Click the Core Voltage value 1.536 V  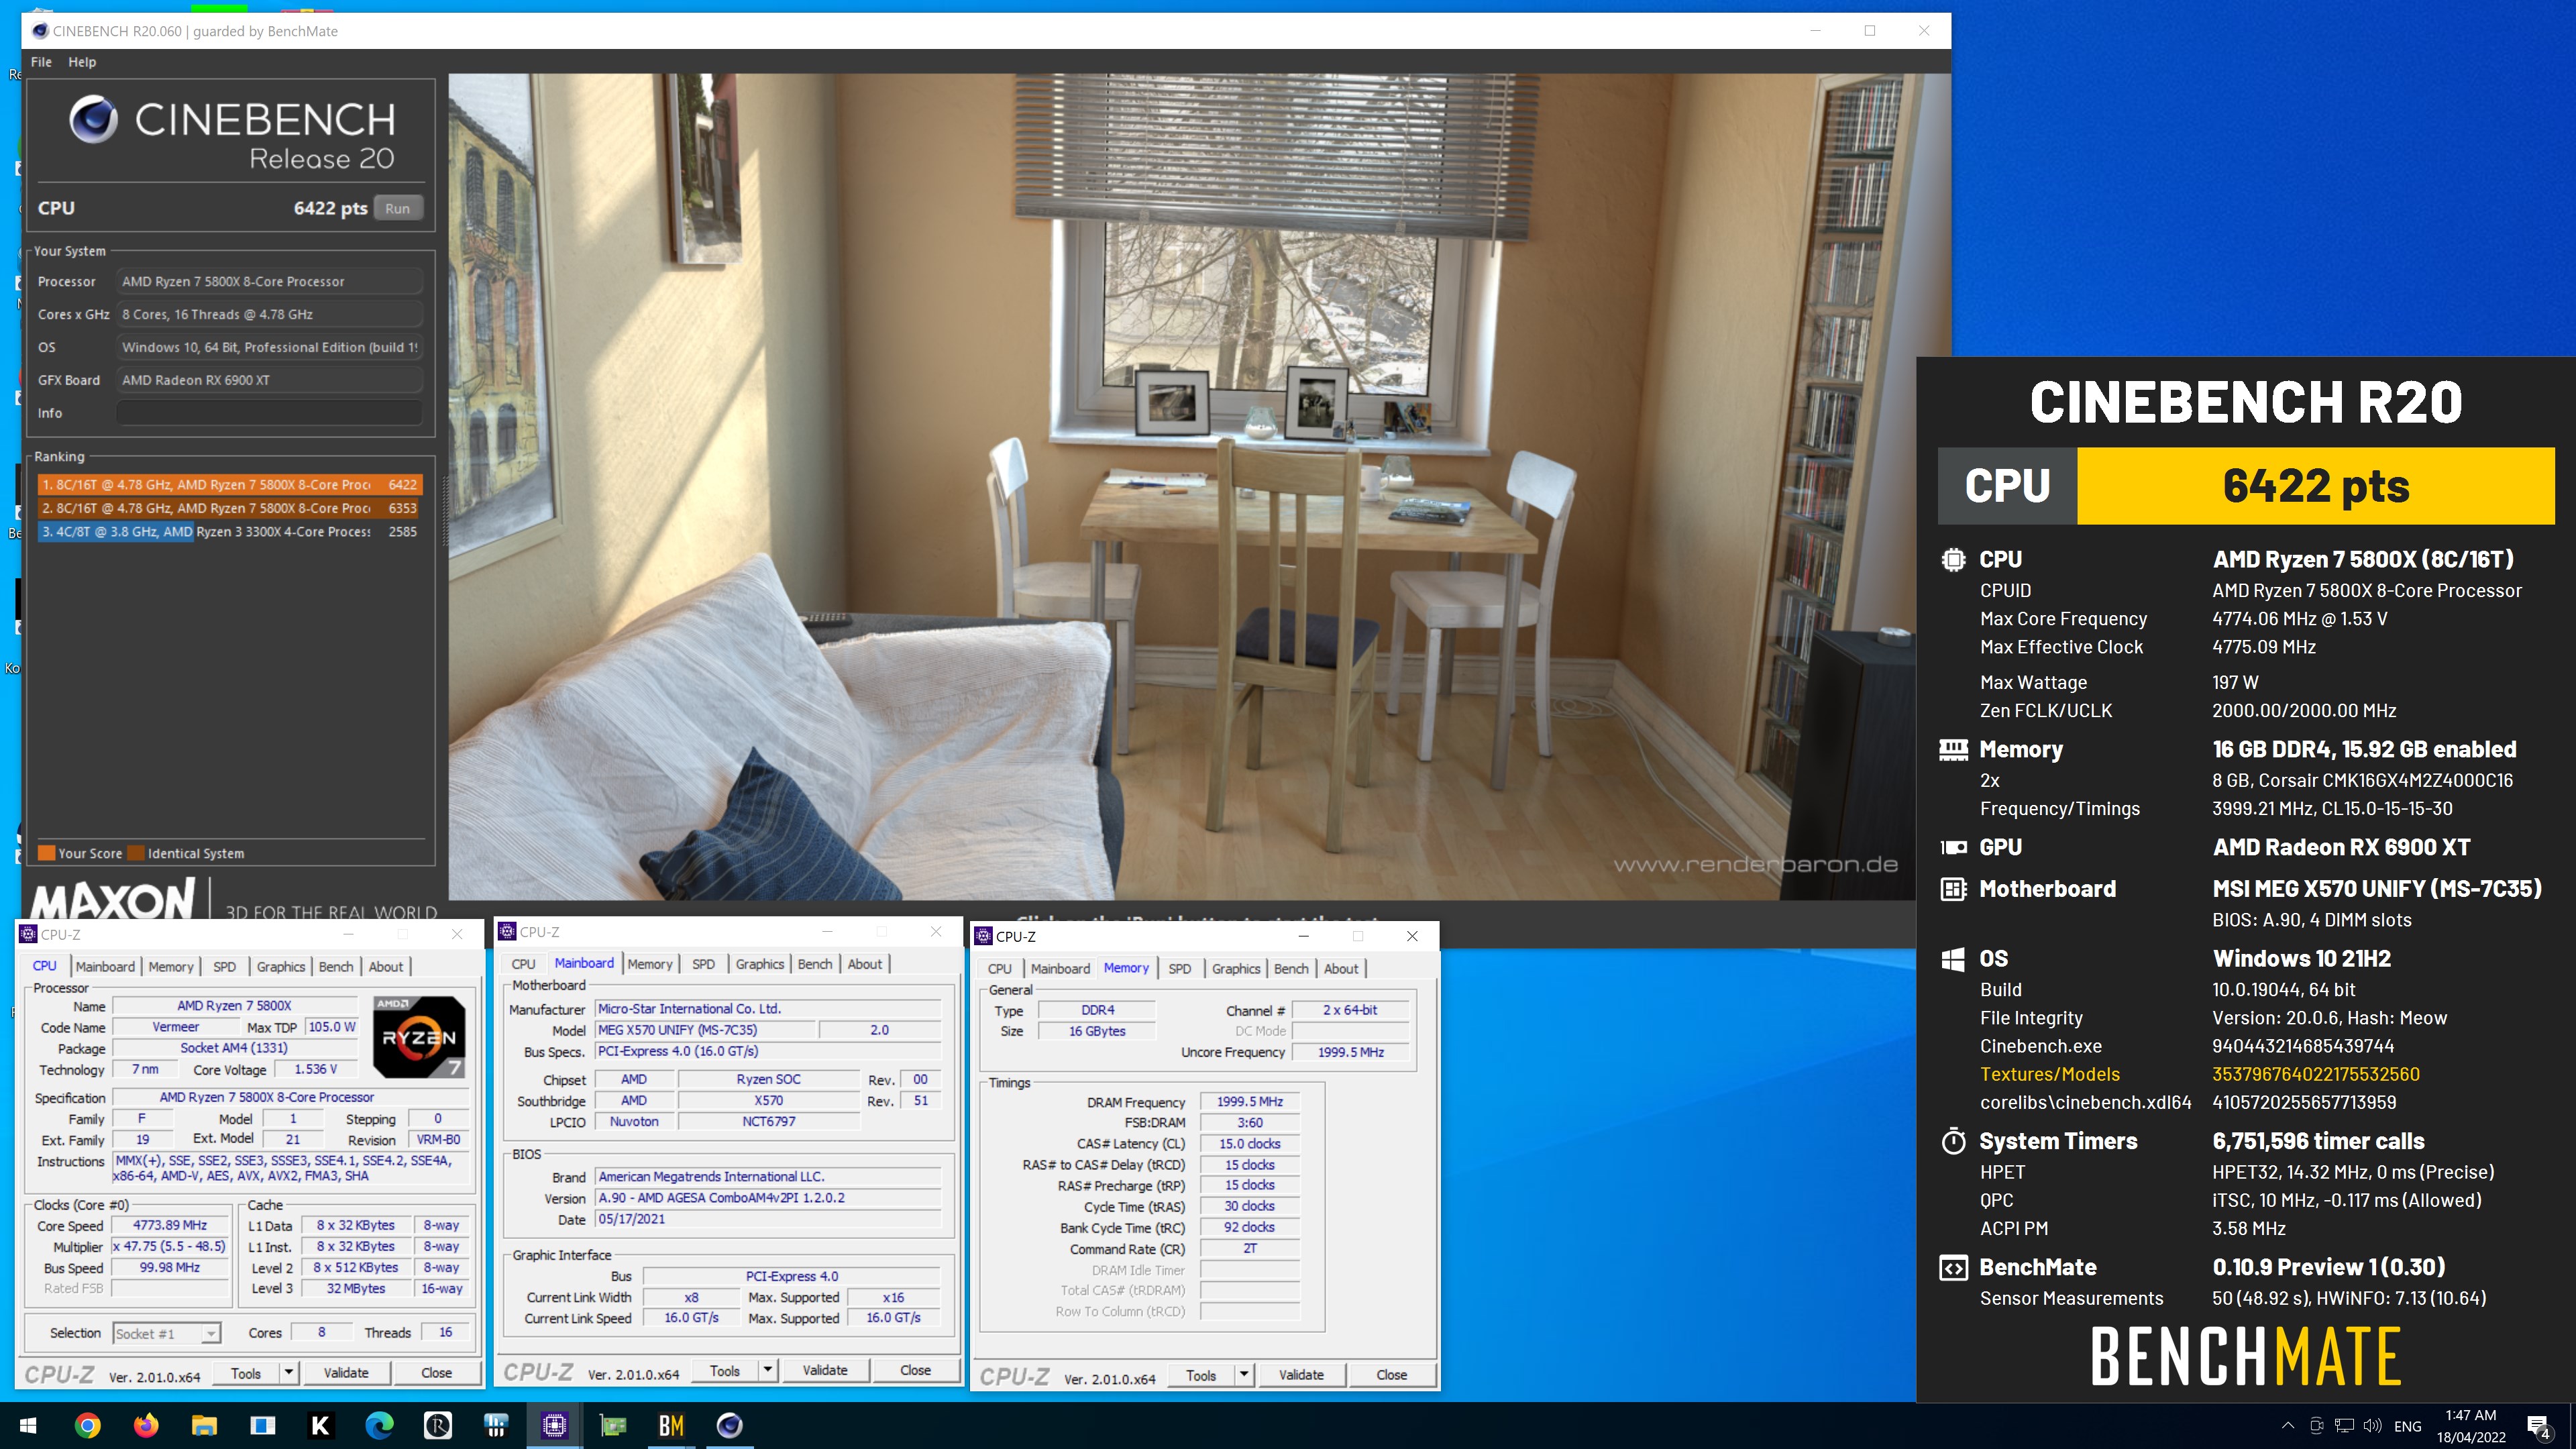[x=315, y=1069]
